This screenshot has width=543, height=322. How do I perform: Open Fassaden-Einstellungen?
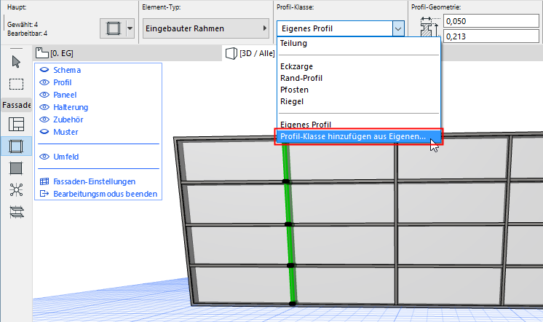tap(94, 181)
